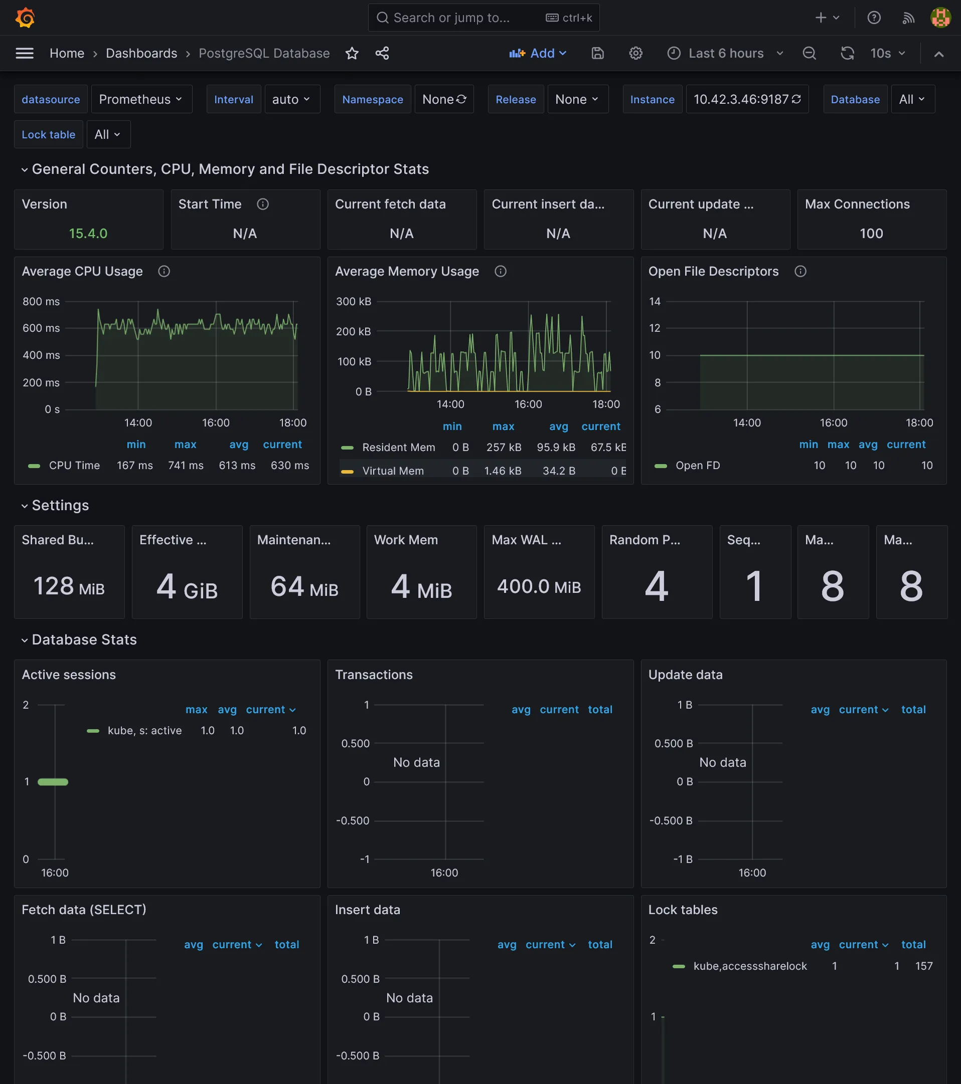Viewport: 961px width, 1084px height.
Task: Star the PostgreSQL Database dashboard
Action: (x=352, y=53)
